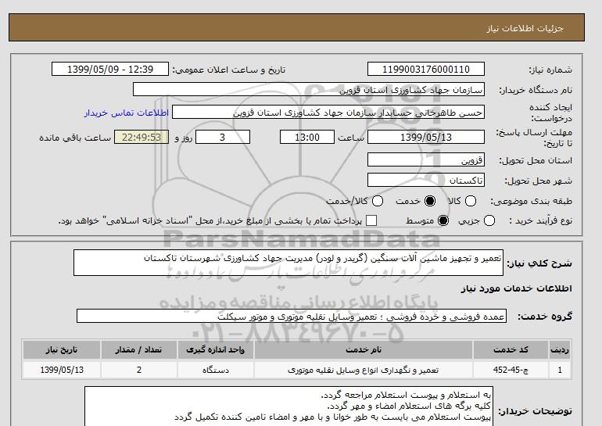This screenshot has height=426, width=602.
Task: Click the واحد اندازه گیری column header
Action: (x=215, y=349)
